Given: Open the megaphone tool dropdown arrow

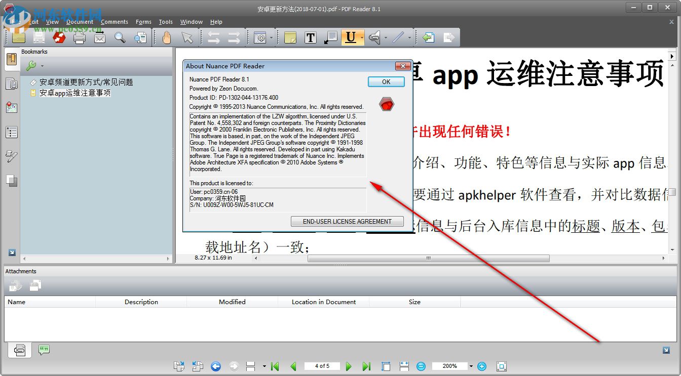Looking at the screenshot, I should pos(386,37).
